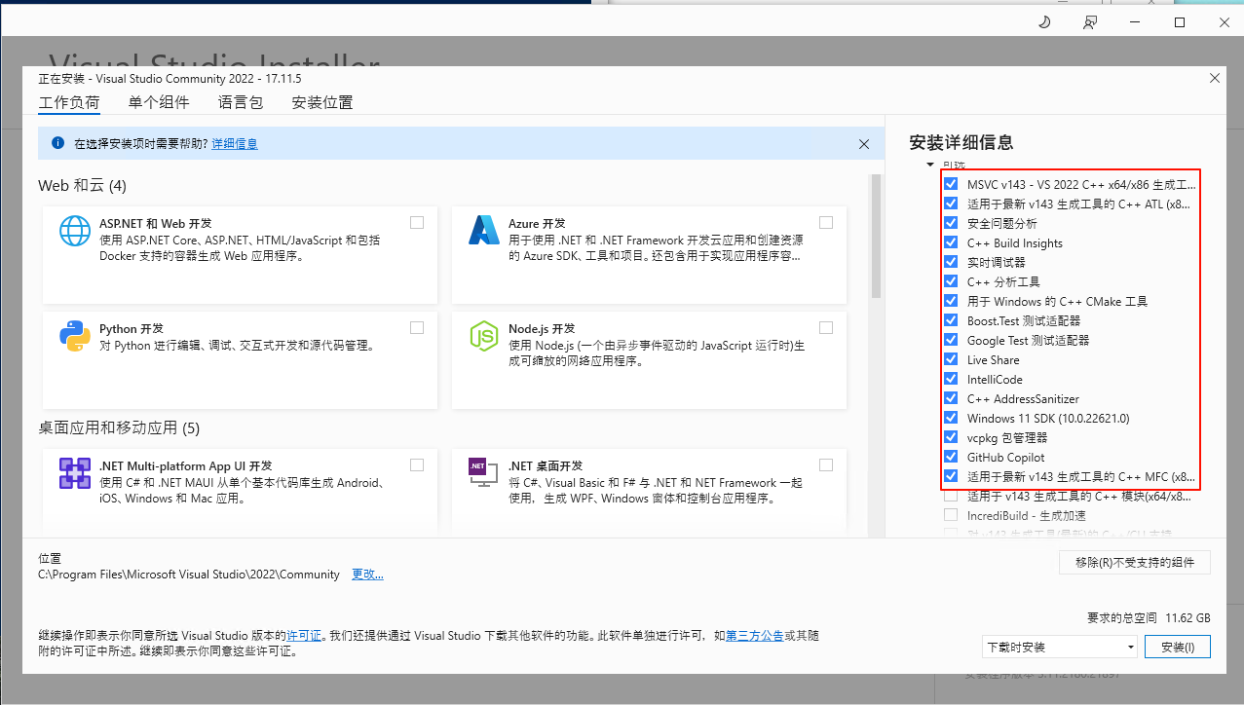The width and height of the screenshot is (1244, 705).
Task: Click the install path C:\Program Files text
Action: 189,574
